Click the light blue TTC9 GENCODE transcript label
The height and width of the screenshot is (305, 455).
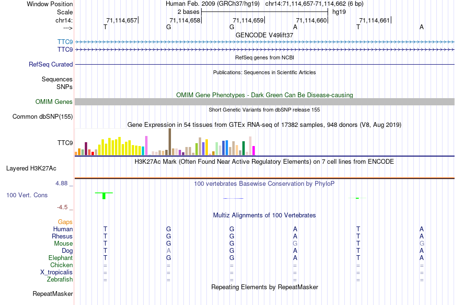[x=65, y=42]
